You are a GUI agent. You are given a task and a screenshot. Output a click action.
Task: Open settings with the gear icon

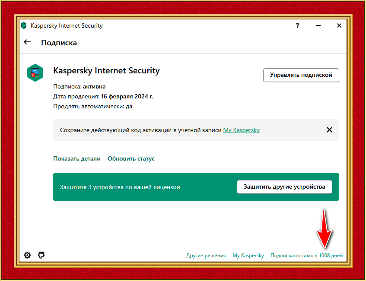(27, 255)
